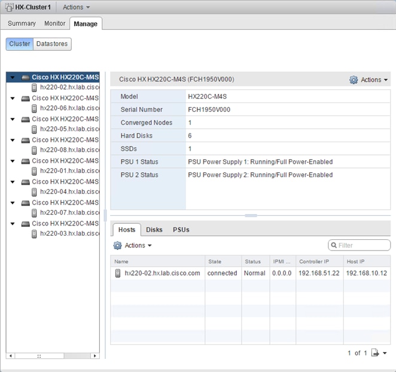Viewport: 396px width, 372px height.
Task: Collapse the chassis node above hx220-04
Action: 13,182
